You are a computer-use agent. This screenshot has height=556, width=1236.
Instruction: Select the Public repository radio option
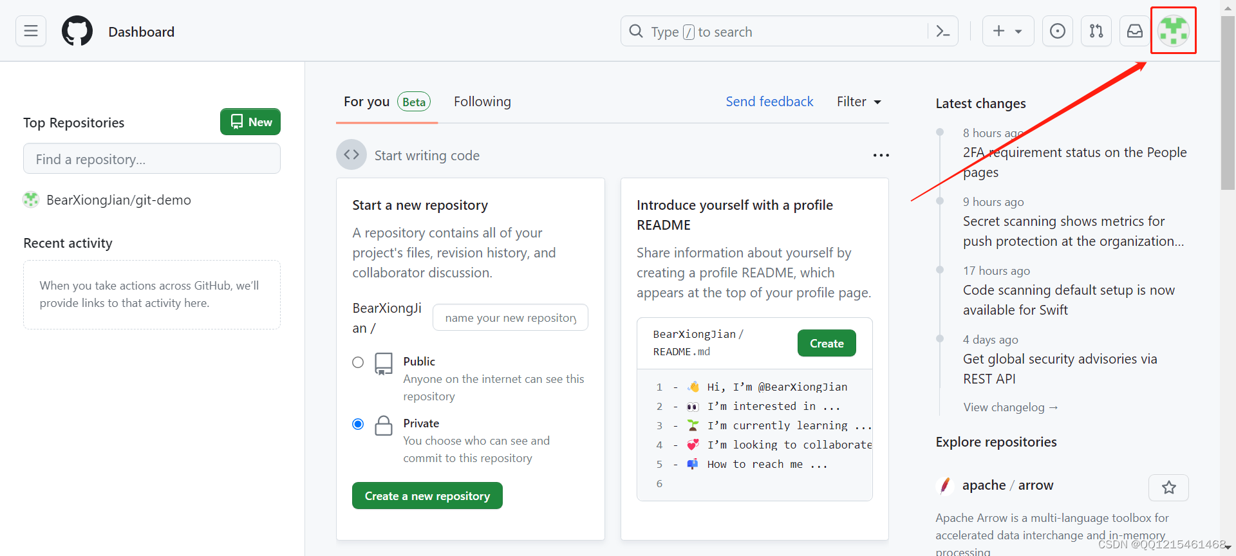tap(358, 362)
